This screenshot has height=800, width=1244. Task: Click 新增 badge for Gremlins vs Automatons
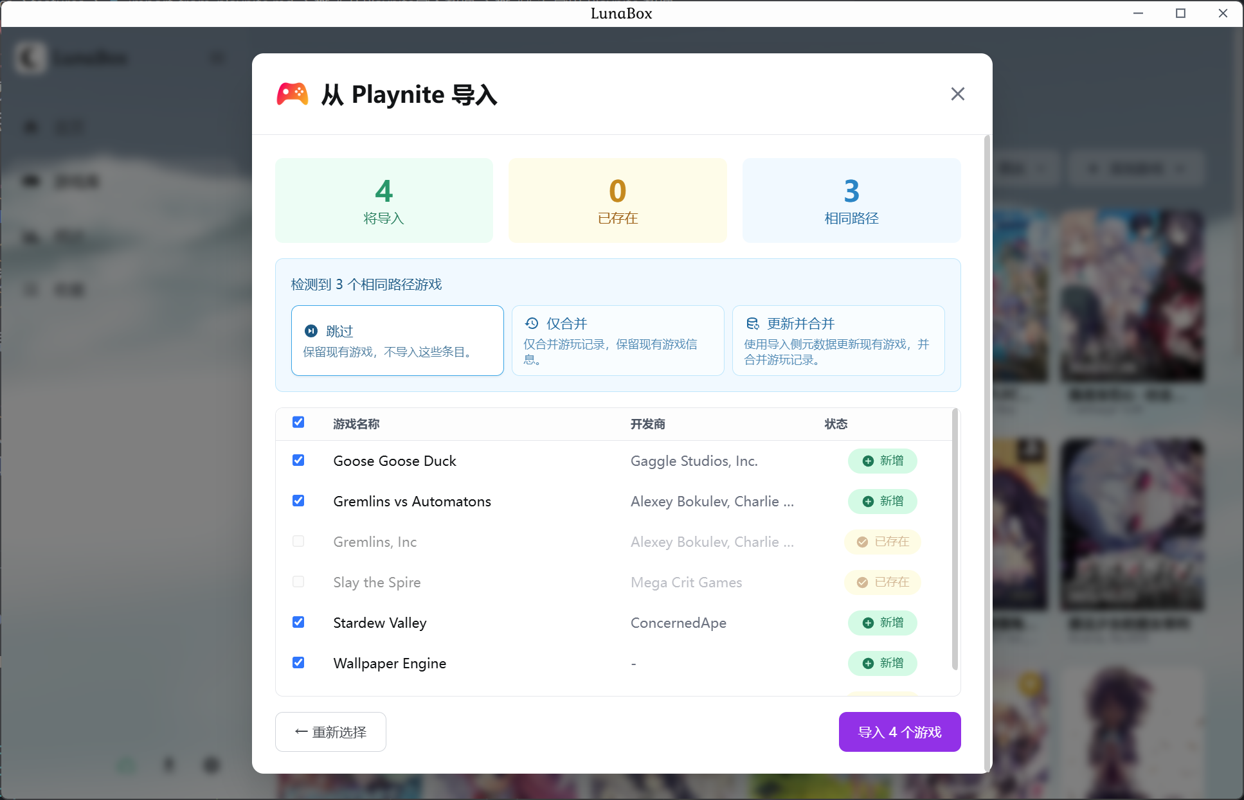pyautogui.click(x=882, y=501)
